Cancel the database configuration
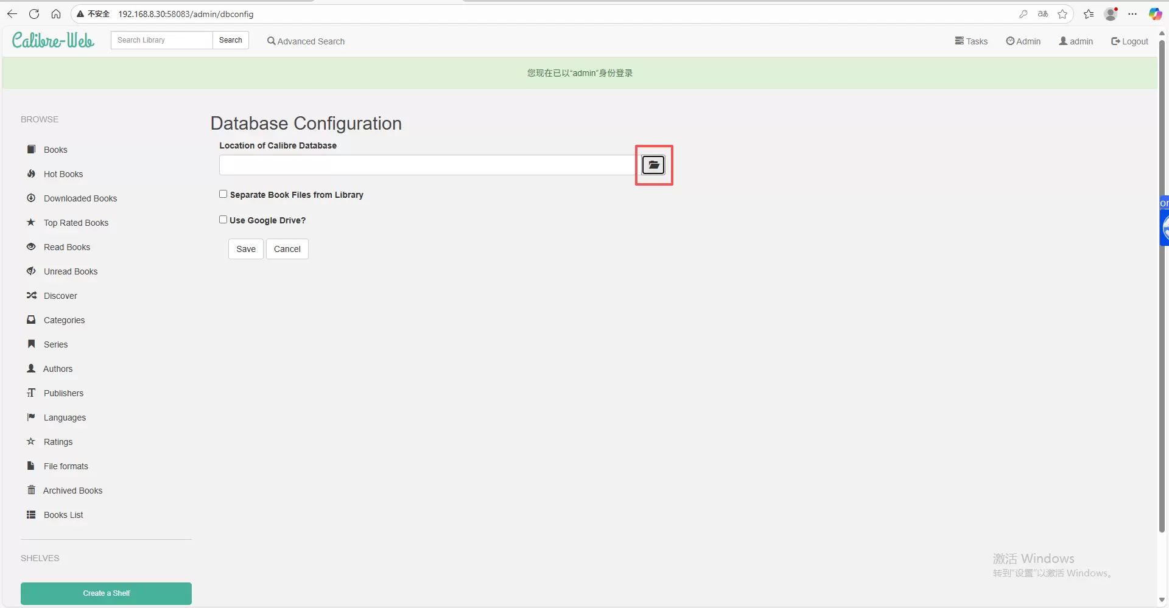The image size is (1169, 608). (x=287, y=249)
